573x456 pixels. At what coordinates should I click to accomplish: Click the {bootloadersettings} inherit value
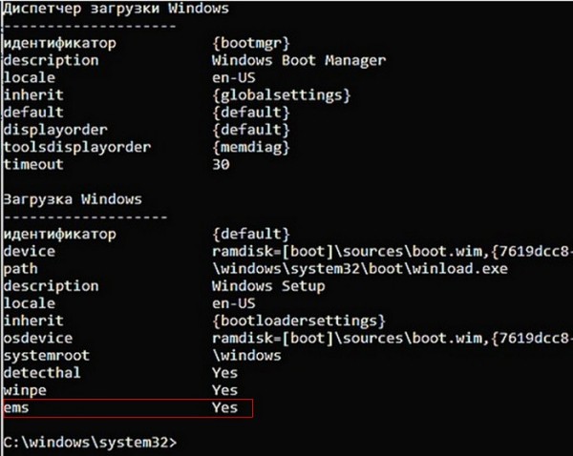pos(299,321)
